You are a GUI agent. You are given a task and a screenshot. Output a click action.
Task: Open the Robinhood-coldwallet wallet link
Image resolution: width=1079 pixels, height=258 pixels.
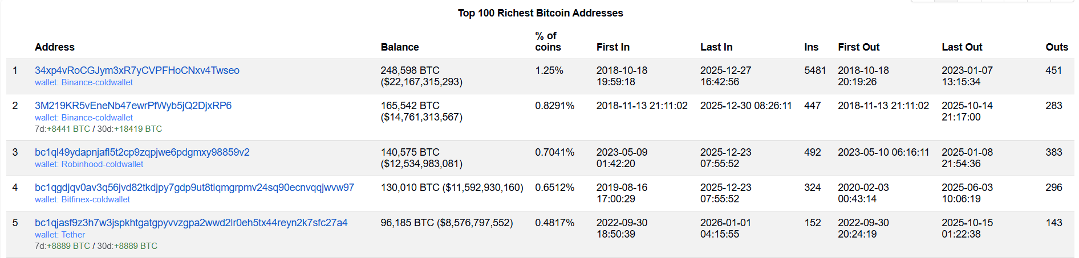102,164
